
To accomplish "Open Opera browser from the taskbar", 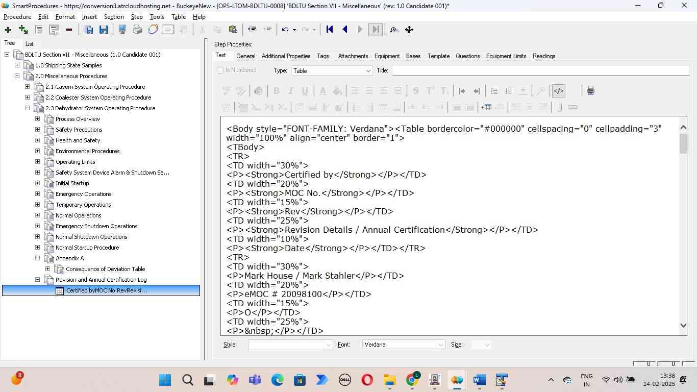I will [x=367, y=380].
